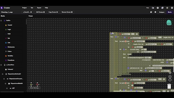
Task: Click the palette icon beside the folder icon
Action: pos(158,8)
